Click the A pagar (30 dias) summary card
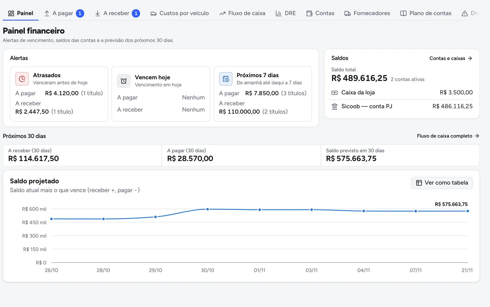The width and height of the screenshot is (490, 307). coord(241,155)
